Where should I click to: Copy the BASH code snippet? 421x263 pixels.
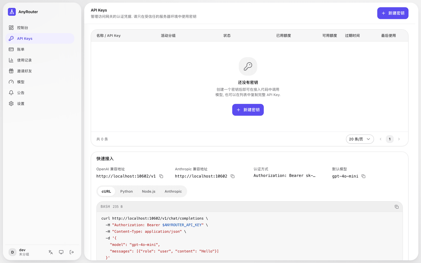tap(397, 207)
